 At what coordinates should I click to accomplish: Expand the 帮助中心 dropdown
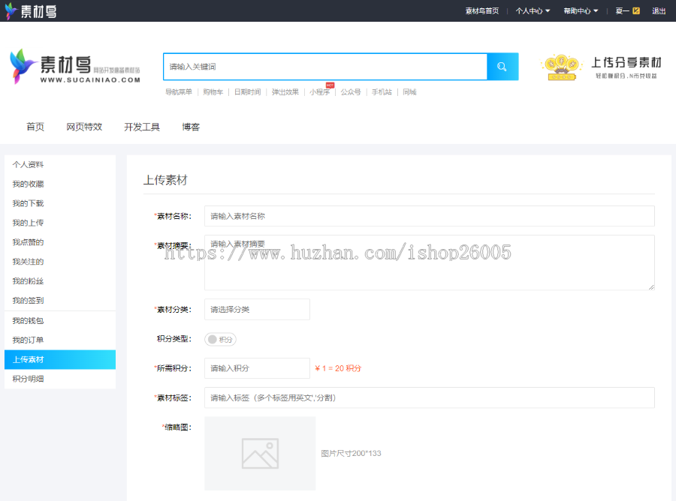(581, 11)
